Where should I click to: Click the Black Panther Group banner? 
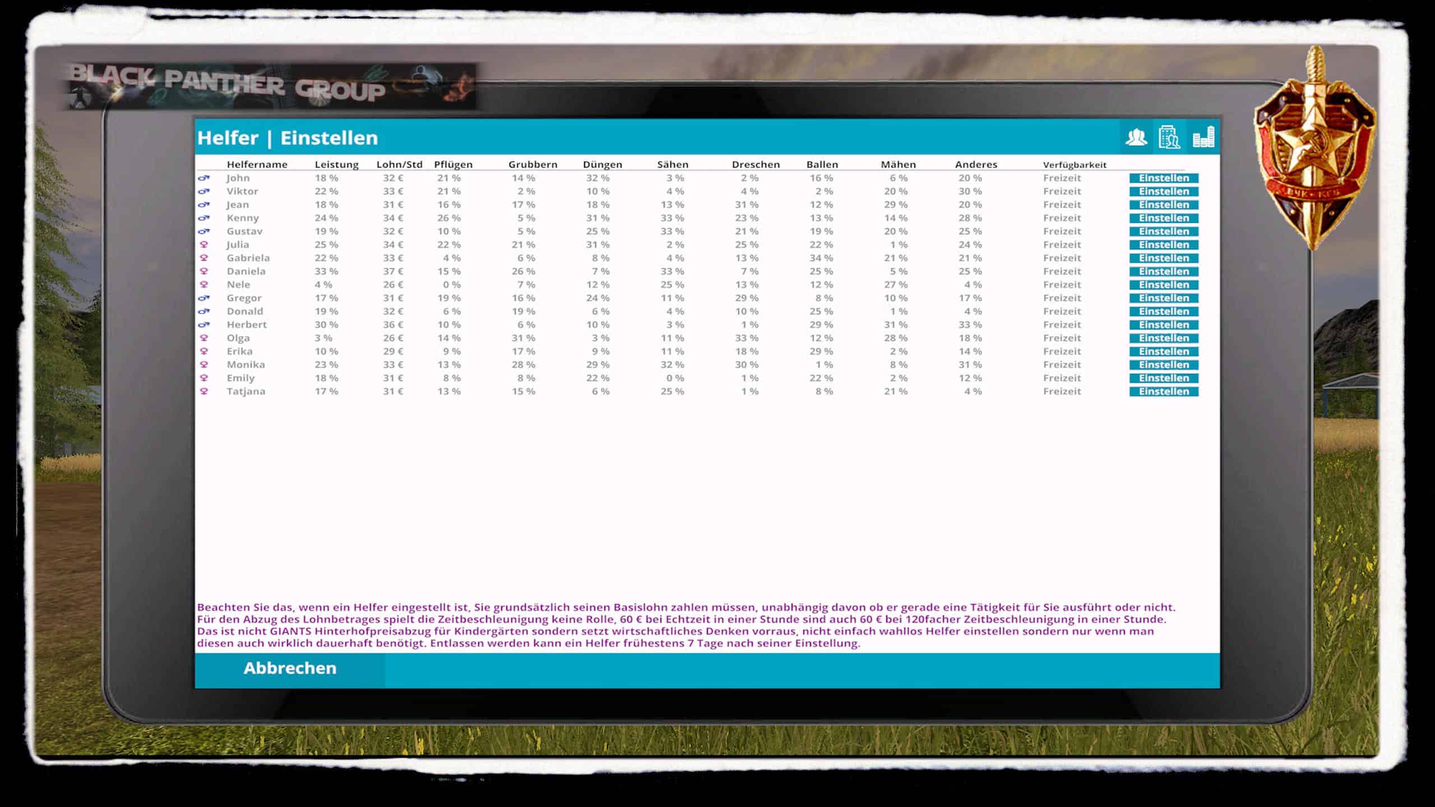[x=269, y=87]
